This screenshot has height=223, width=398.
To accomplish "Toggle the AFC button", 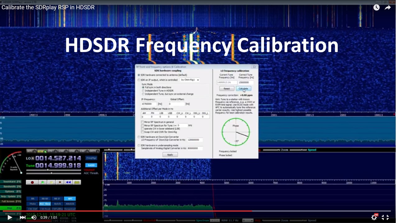I will 70,199.
